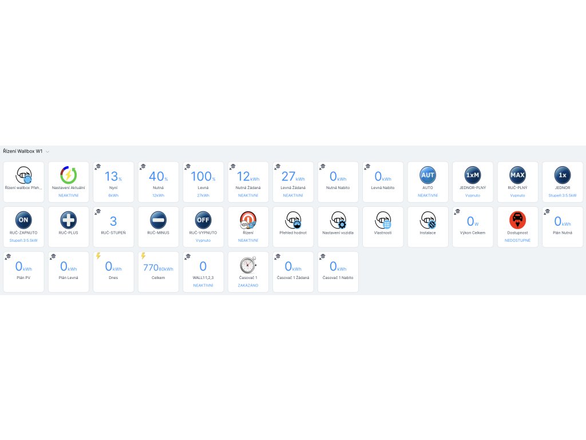Viewport: 586px width, 440px height.
Task: Click the RUČ-MINUS minus icon
Action: tap(158, 220)
